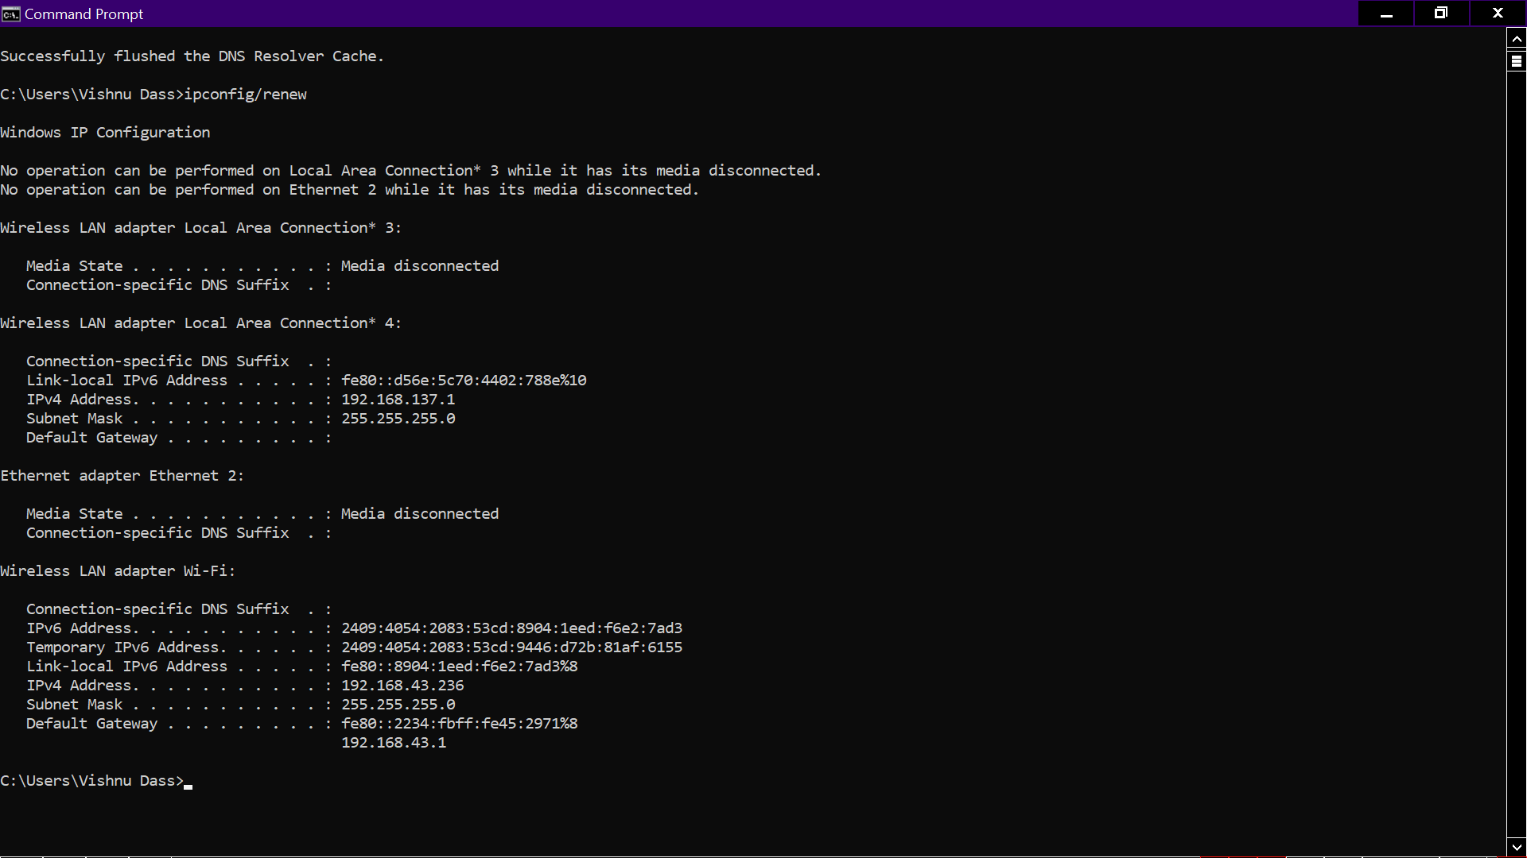Viewport: 1527px width, 858px height.
Task: Click the DNS Resolver Cache flushed message
Action: [x=192, y=56]
